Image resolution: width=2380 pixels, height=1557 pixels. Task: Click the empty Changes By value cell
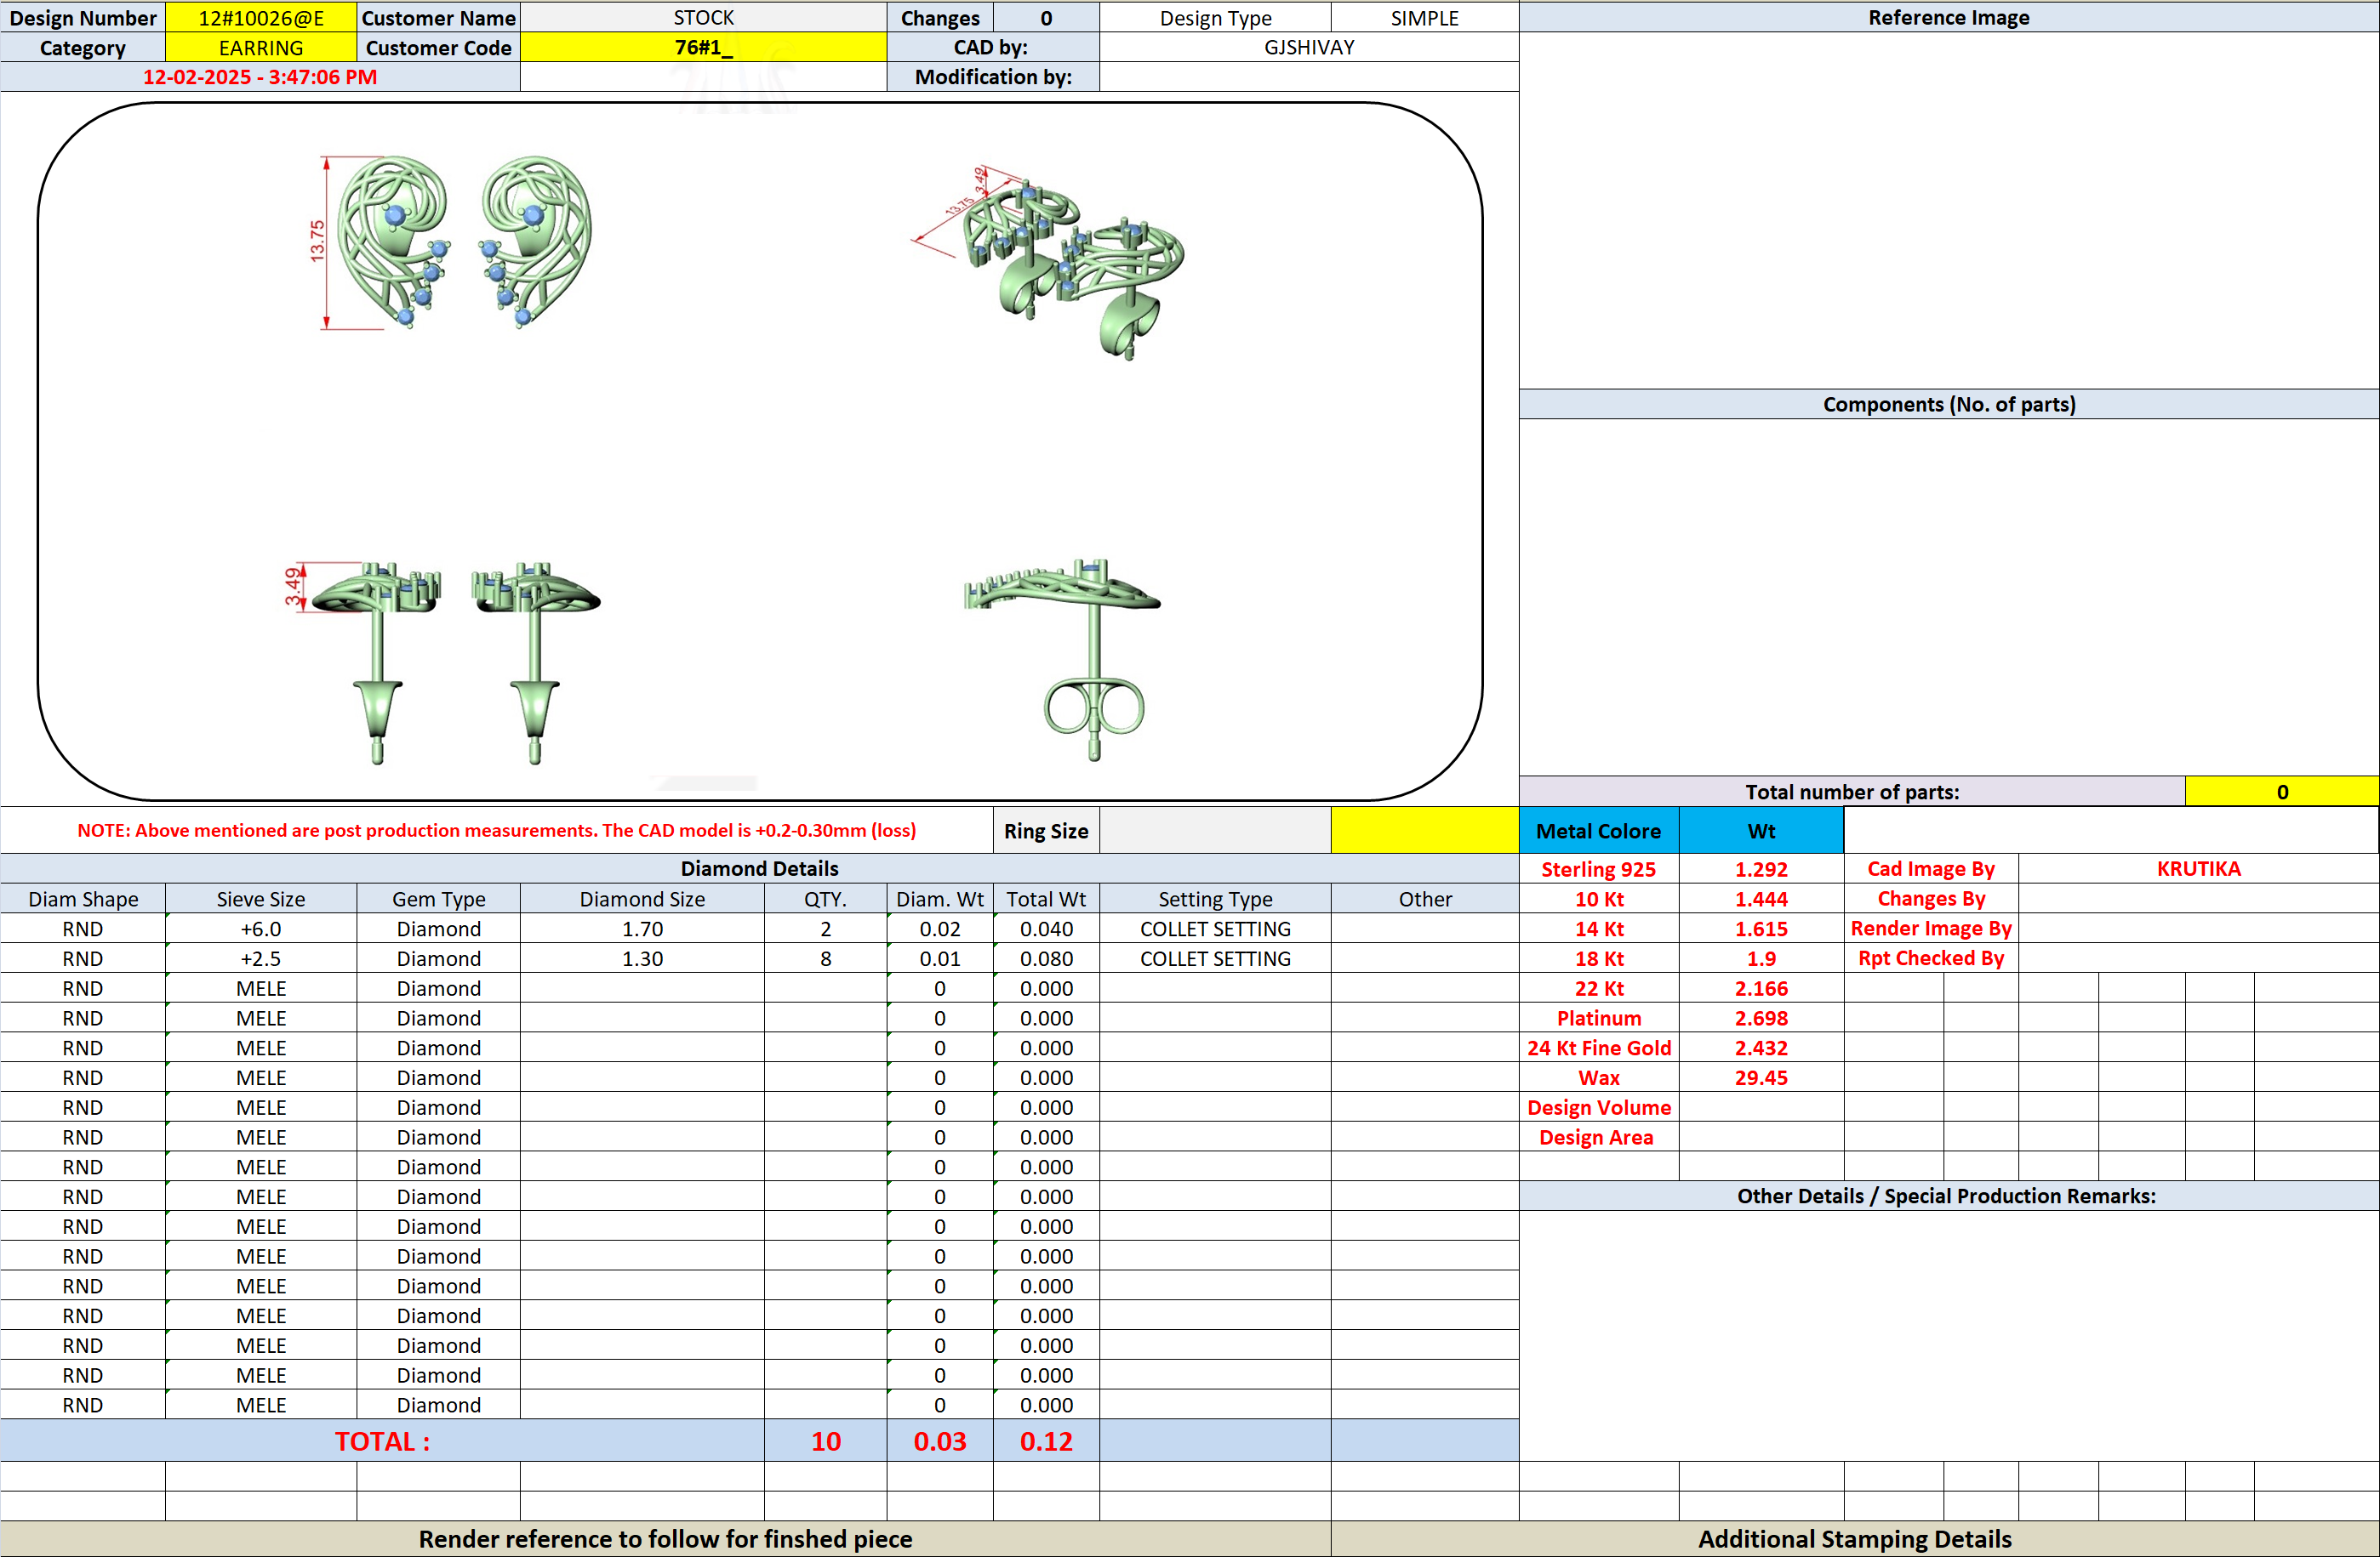click(x=2198, y=899)
